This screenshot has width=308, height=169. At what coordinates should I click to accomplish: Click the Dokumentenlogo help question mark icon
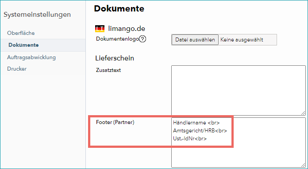pos(142,39)
